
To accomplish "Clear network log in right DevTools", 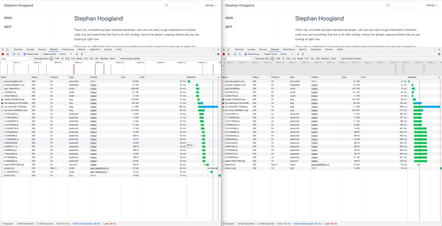I will [229, 54].
